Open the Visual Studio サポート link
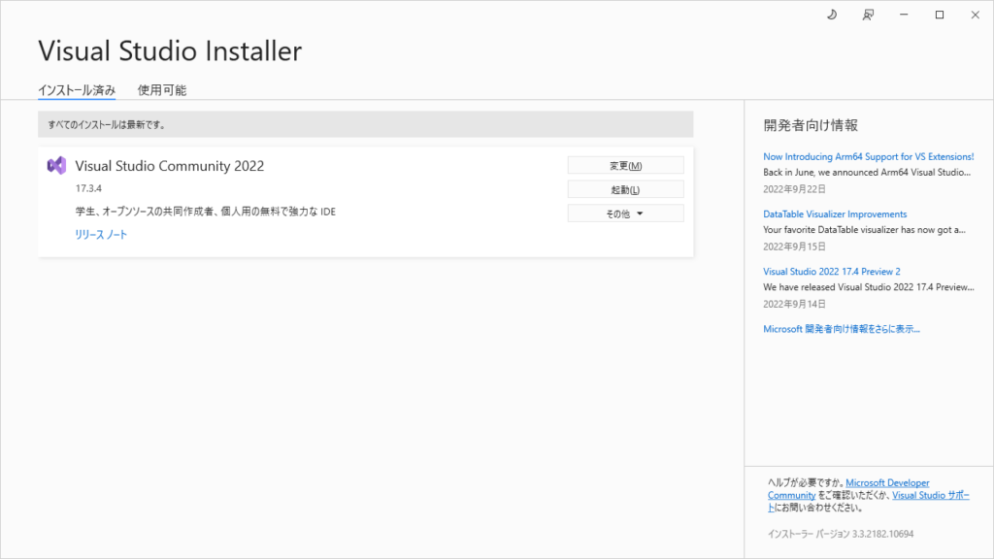 tap(931, 496)
